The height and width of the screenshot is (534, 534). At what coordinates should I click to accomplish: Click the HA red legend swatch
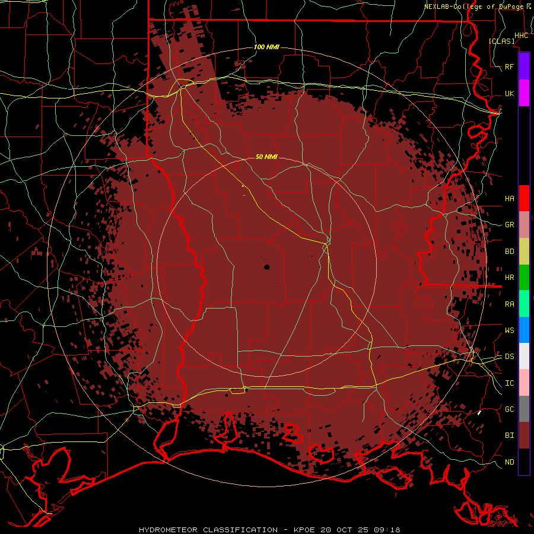click(524, 198)
